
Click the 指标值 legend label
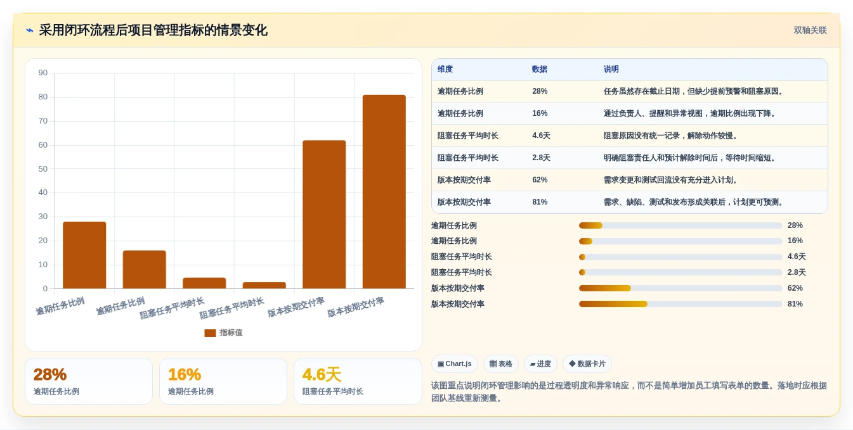click(x=231, y=333)
